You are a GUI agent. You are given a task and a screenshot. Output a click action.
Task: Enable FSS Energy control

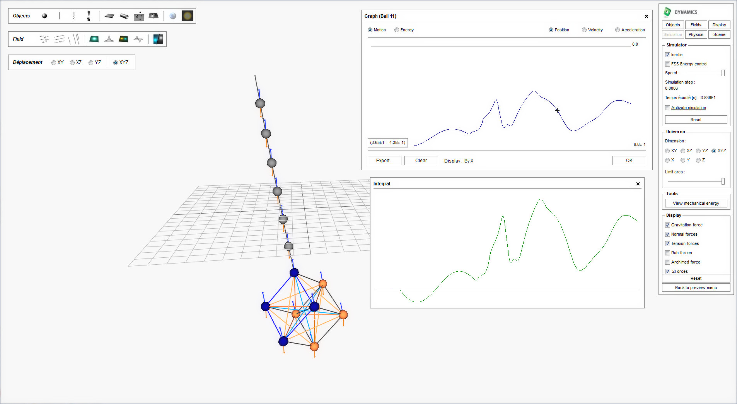click(x=668, y=64)
